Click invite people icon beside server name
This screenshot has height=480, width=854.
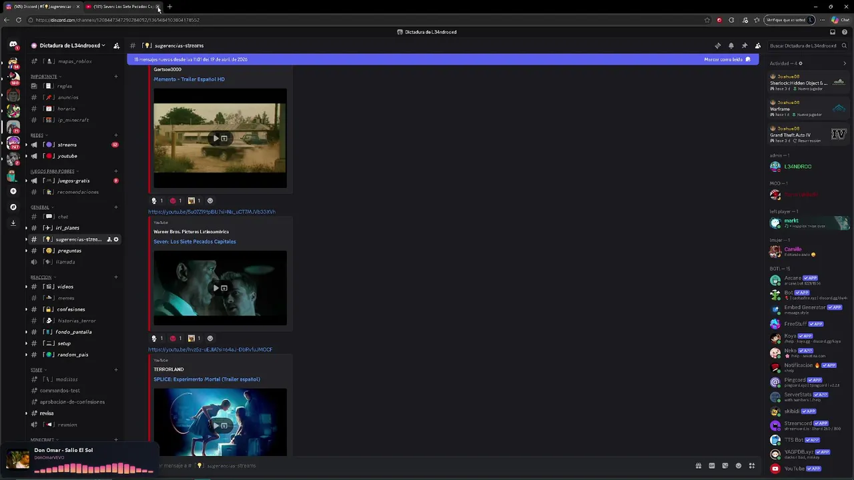pos(116,45)
